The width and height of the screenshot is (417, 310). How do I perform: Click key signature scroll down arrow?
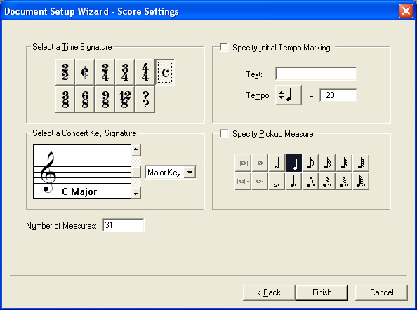point(136,194)
